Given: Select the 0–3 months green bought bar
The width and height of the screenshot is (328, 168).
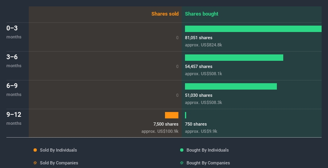Looking at the screenshot, I should (253, 29).
